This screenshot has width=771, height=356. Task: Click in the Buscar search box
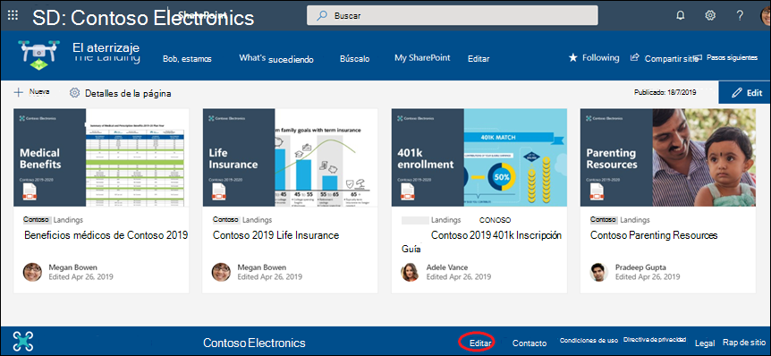(x=453, y=15)
